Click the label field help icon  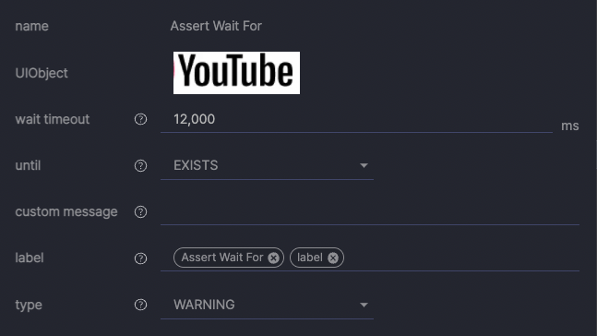140,258
